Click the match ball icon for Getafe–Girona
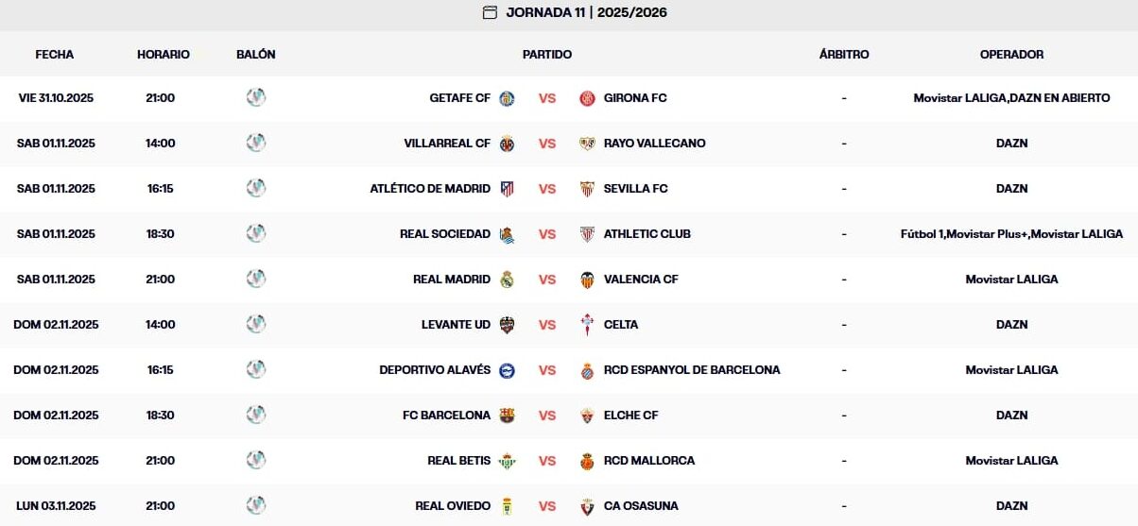 click(x=256, y=97)
